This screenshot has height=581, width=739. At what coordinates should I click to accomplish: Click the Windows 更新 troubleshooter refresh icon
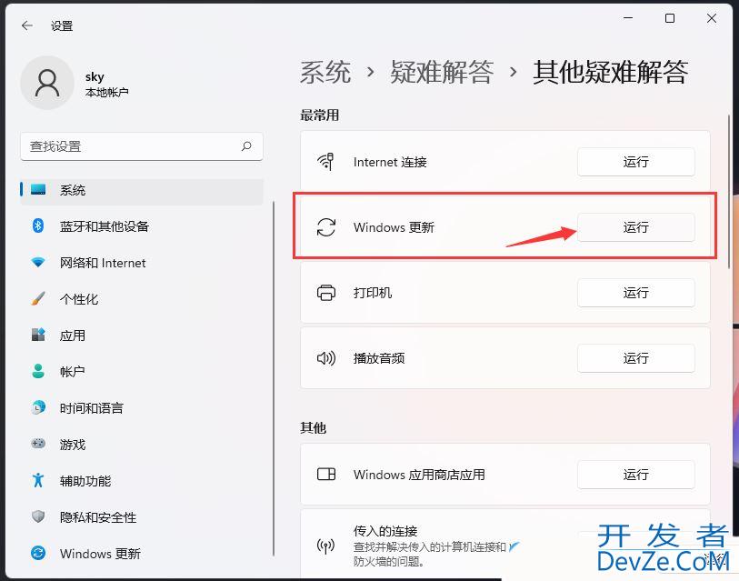click(326, 226)
